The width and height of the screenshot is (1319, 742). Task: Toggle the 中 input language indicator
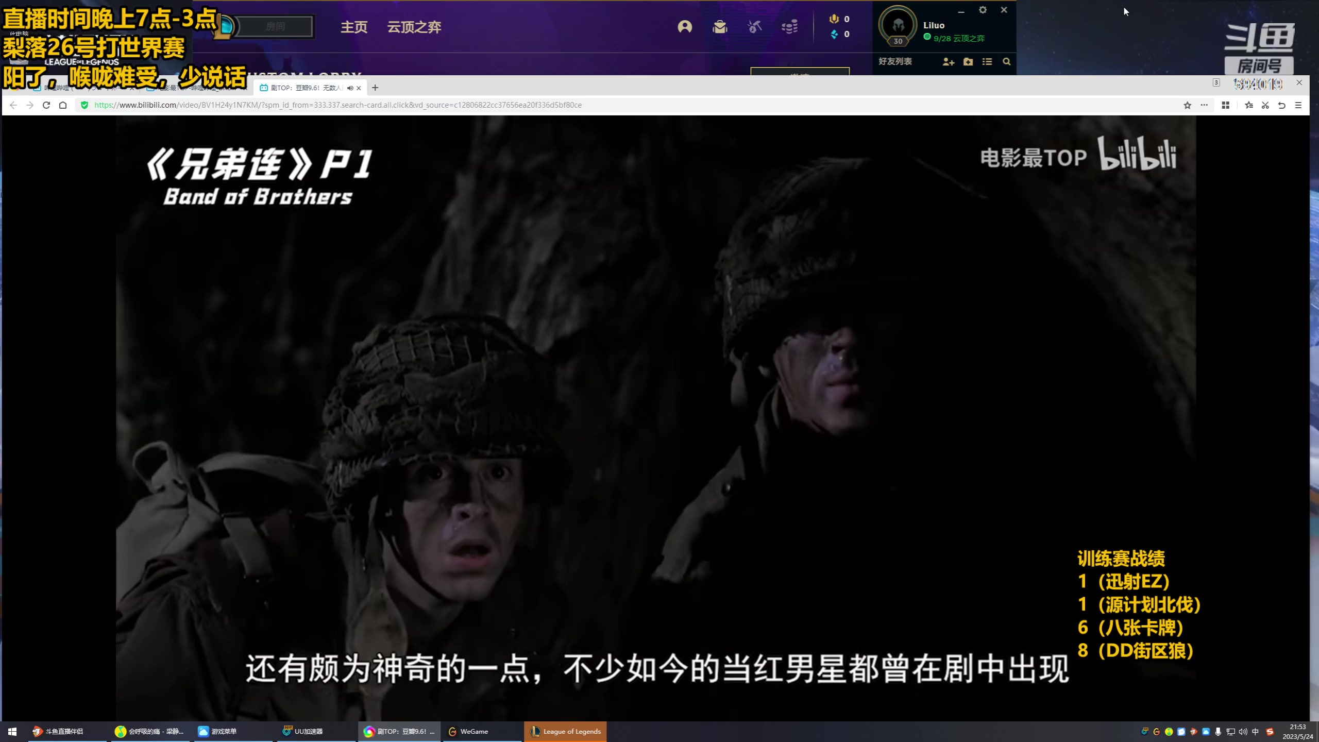(1255, 732)
